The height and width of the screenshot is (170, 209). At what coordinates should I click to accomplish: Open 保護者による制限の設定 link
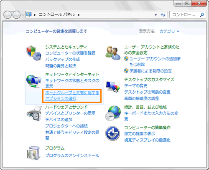pyautogui.click(x=150, y=71)
